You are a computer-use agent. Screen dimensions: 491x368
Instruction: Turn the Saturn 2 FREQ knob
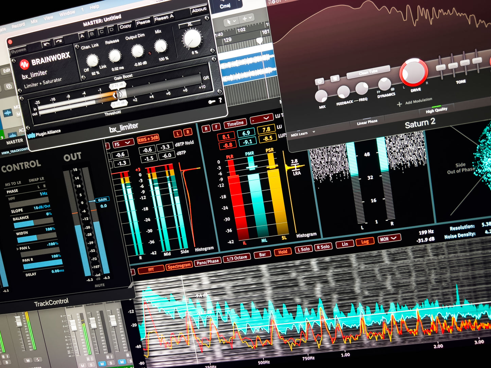[362, 88]
